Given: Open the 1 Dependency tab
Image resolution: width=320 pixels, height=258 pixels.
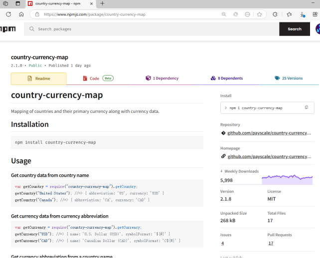Looking at the screenshot, I should coord(162,79).
